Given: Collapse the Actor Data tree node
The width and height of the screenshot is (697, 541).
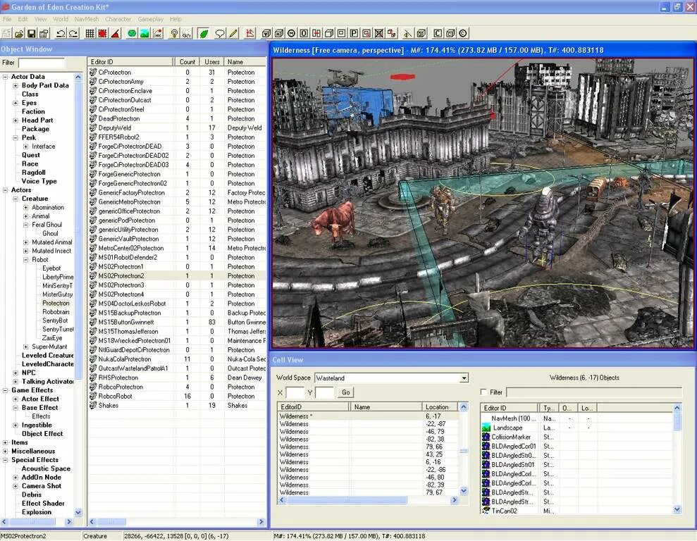Looking at the screenshot, I should pyautogui.click(x=6, y=77).
